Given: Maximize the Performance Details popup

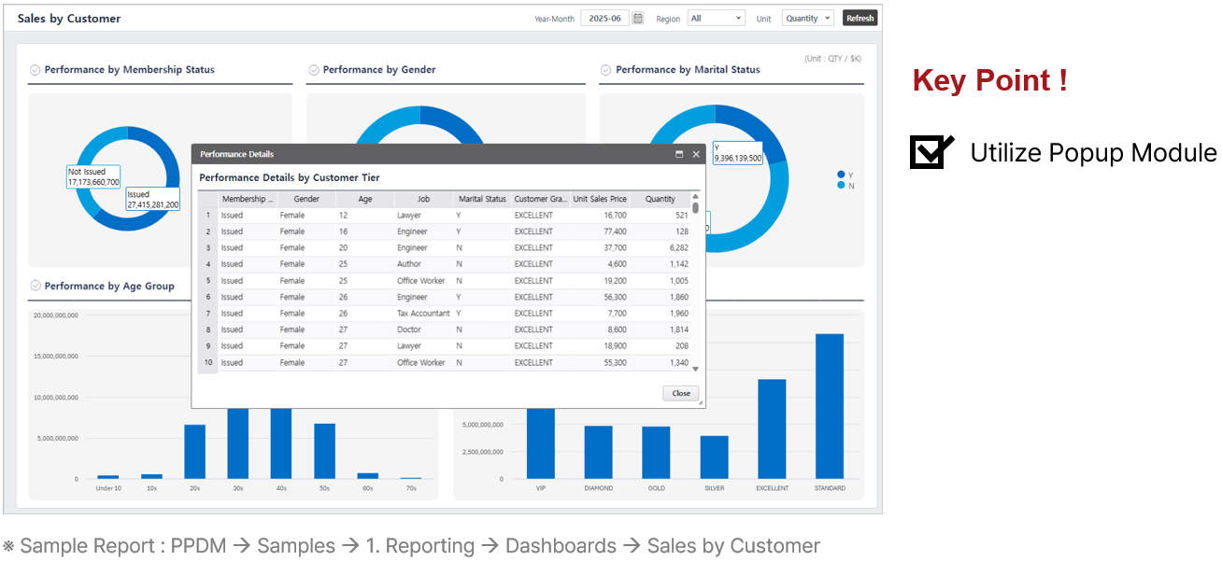Looking at the screenshot, I should click(x=679, y=154).
